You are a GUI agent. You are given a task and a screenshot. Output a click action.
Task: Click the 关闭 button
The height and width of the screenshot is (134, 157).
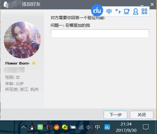pyautogui.click(x=142, y=115)
